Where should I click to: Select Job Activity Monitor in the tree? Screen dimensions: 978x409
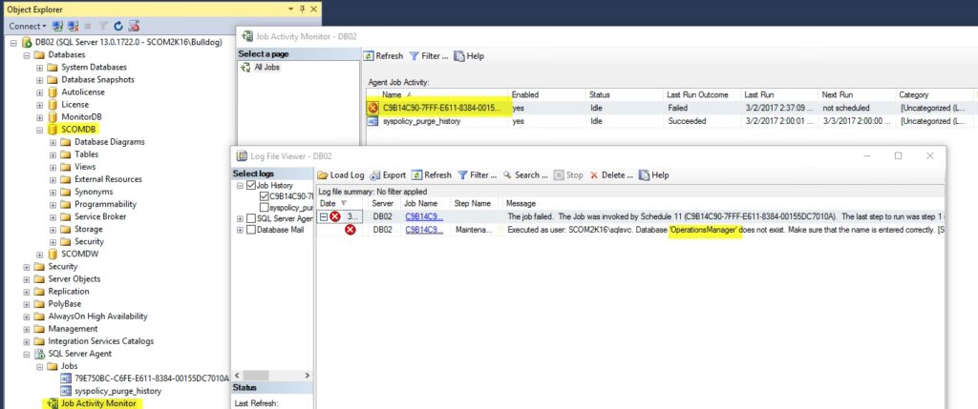coord(100,403)
